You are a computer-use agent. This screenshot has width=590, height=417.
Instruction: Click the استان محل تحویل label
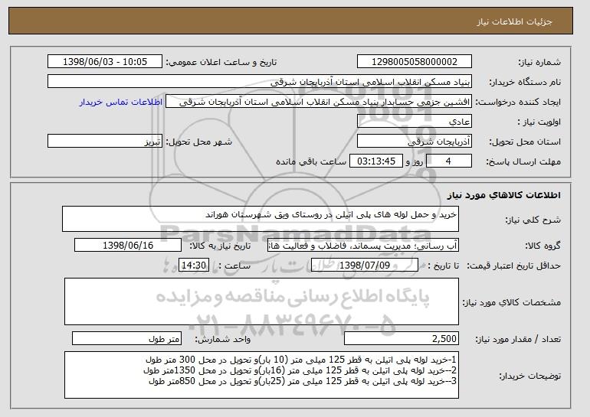click(x=525, y=142)
